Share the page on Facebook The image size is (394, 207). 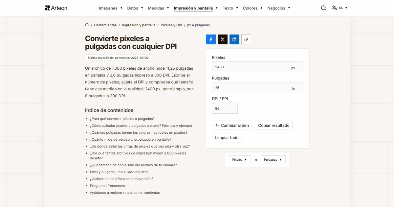(x=211, y=39)
